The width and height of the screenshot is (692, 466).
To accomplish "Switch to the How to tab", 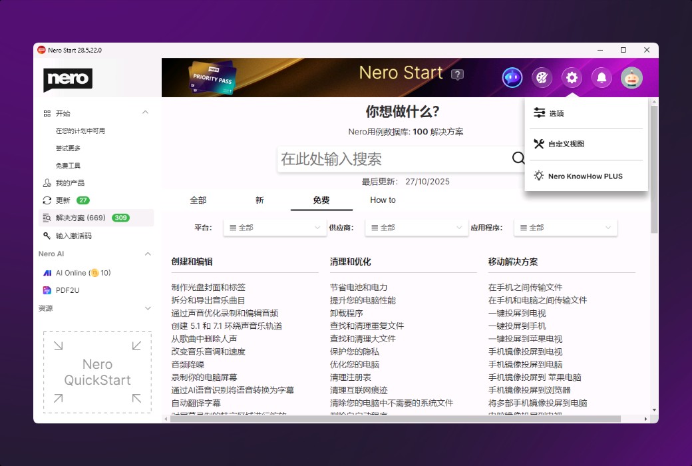I will click(383, 200).
